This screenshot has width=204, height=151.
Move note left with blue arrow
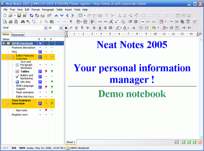click(67, 16)
